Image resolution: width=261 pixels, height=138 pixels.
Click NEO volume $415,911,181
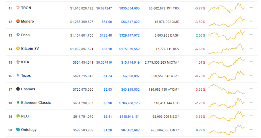tap(130, 116)
